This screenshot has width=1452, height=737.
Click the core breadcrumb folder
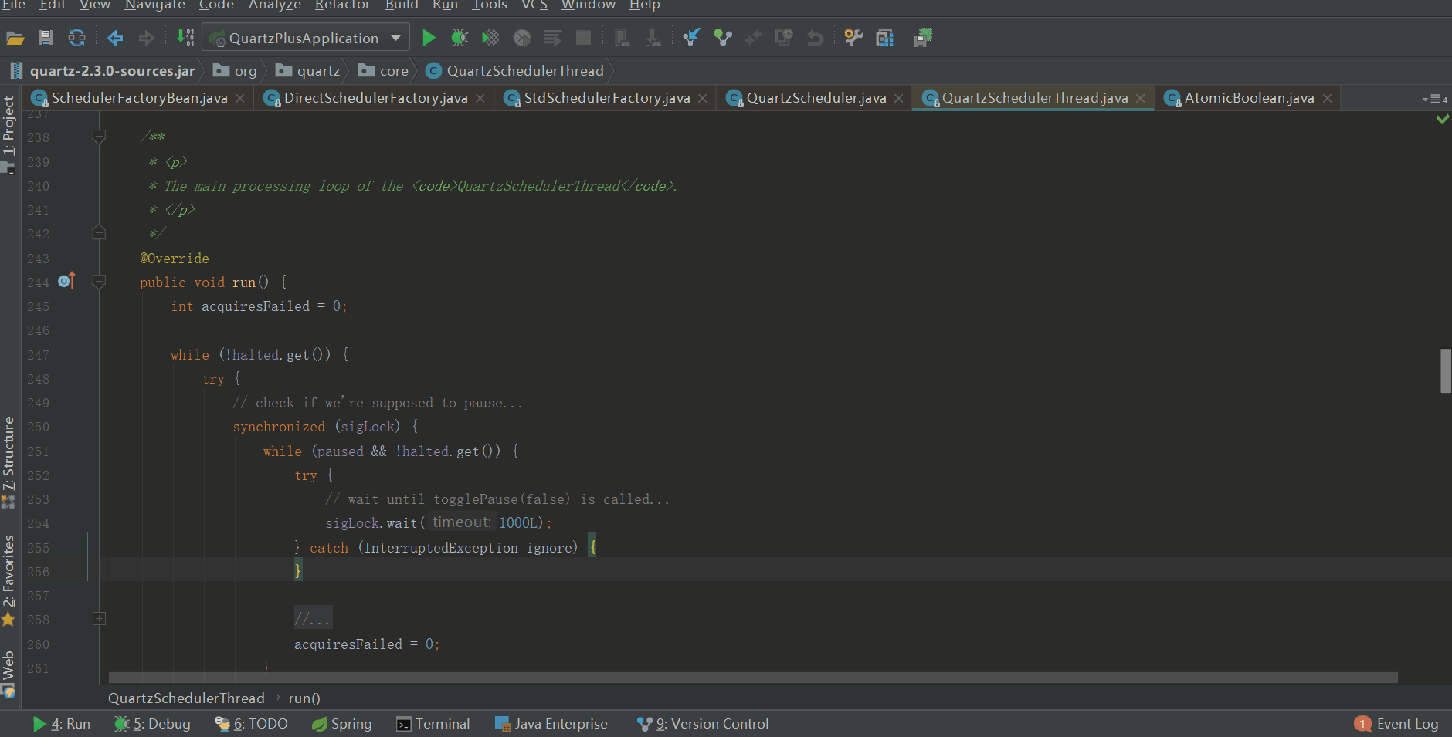pyautogui.click(x=384, y=71)
